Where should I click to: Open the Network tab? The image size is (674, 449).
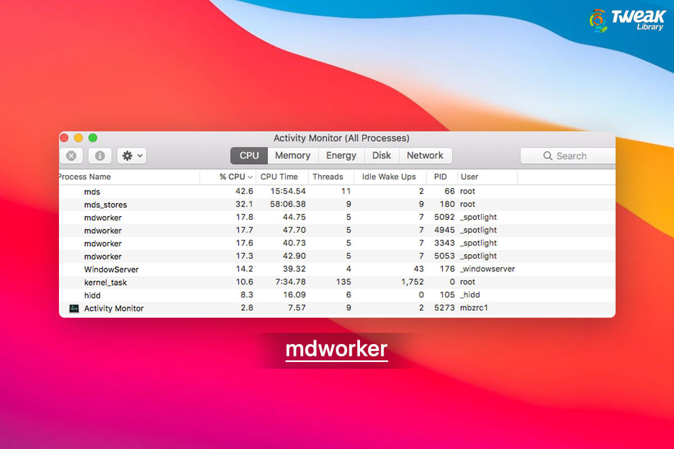coord(426,155)
